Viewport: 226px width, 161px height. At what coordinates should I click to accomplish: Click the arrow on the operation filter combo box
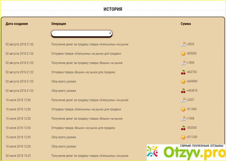coord(110,33)
